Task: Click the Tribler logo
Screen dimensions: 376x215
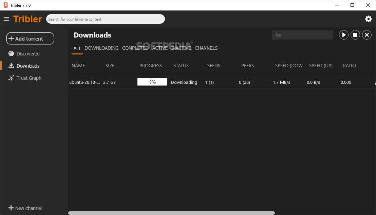Action: coord(27,19)
